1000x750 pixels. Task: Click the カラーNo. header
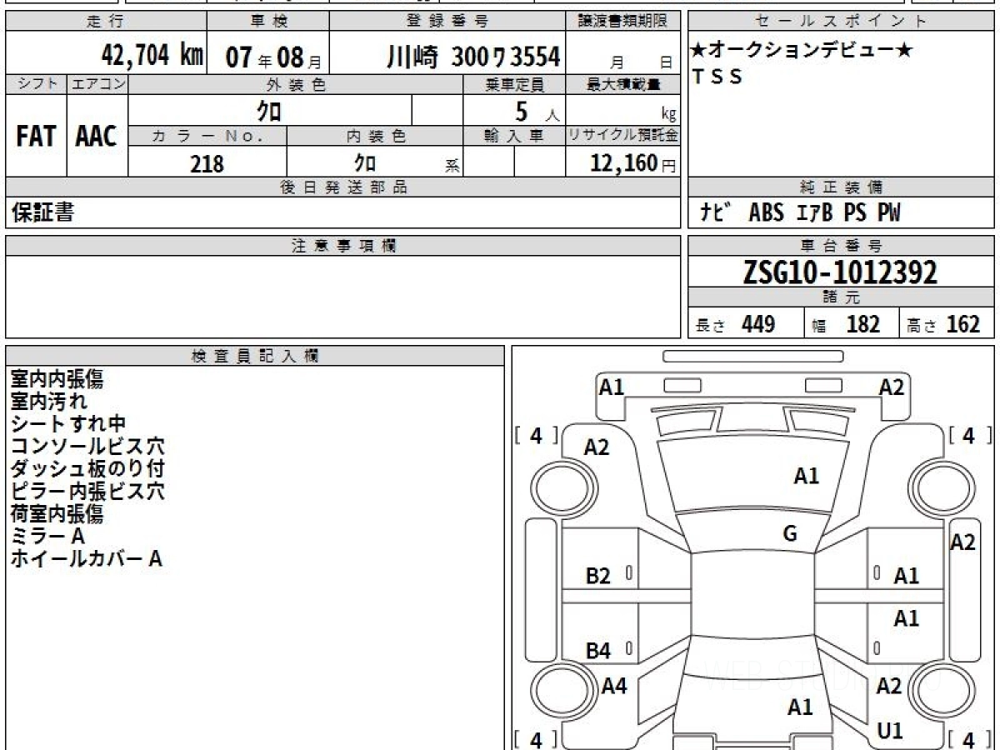(207, 137)
